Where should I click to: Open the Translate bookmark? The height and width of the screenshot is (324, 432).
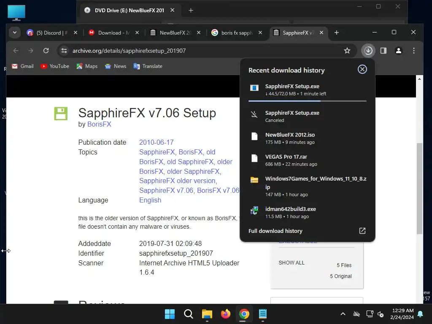click(148, 66)
